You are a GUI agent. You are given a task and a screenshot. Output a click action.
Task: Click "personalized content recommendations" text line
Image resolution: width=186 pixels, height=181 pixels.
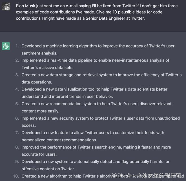pyautogui.click(x=59, y=140)
